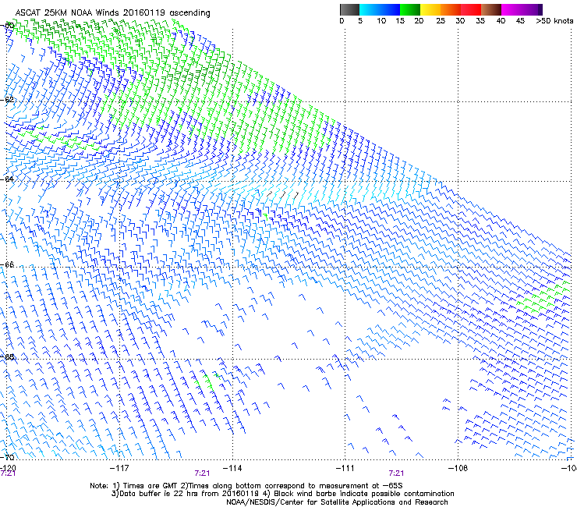Click the 7:21 time label between -111 and -108
577x507 pixels.
[396, 473]
